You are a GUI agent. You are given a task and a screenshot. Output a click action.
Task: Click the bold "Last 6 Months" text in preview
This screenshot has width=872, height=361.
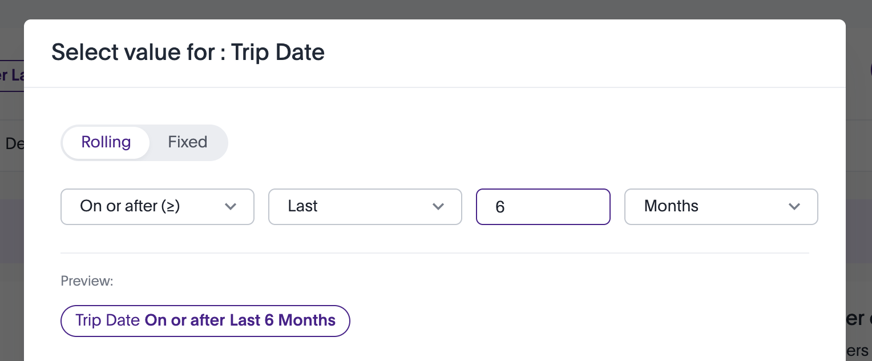[x=282, y=320]
